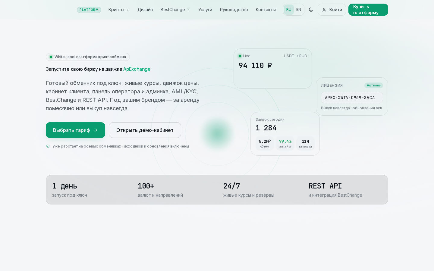Viewport: 434px width, 271px height.
Task: Switch language to EN
Action: [x=299, y=10]
